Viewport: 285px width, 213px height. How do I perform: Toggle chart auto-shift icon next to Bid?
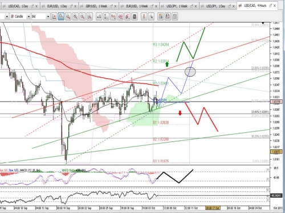tap(54, 16)
